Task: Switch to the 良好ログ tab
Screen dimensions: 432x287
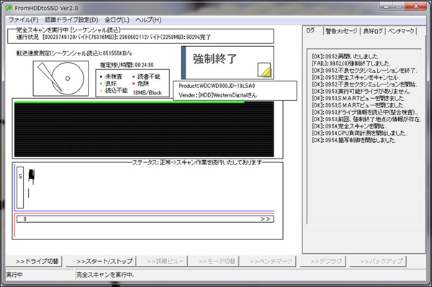Action: 373,31
